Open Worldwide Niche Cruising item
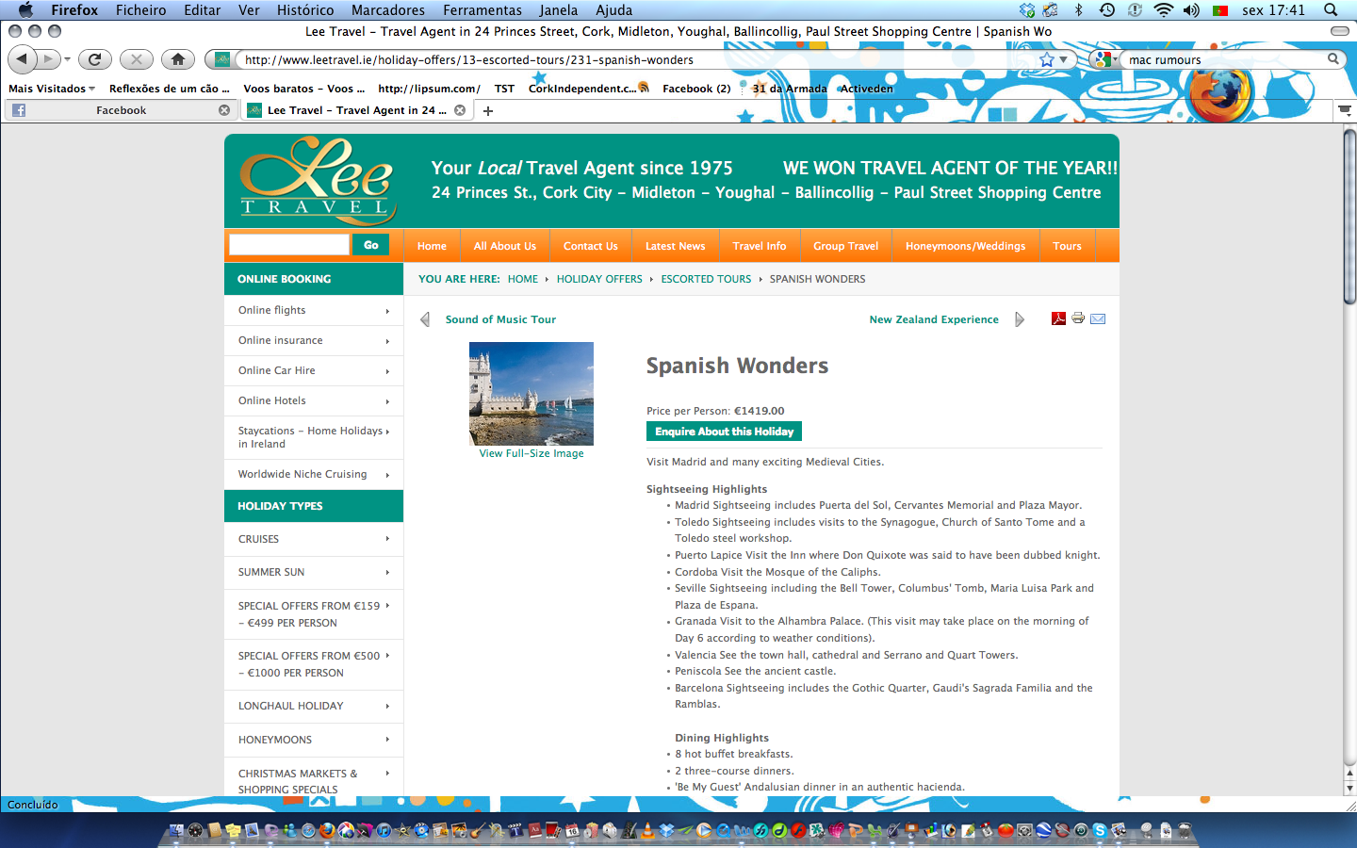This screenshot has width=1357, height=848. tap(314, 474)
